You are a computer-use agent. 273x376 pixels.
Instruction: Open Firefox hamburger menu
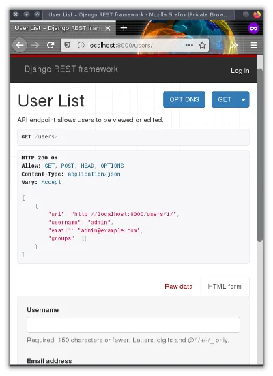[254, 45]
